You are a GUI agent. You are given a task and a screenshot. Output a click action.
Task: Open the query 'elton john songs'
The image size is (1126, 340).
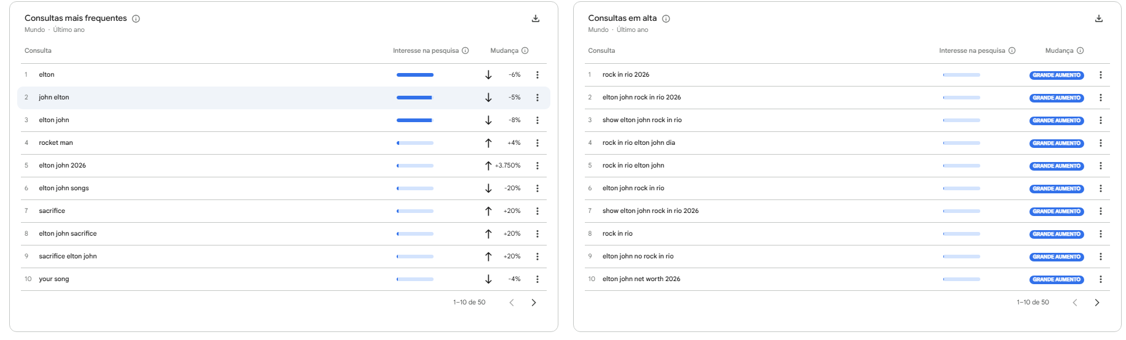pos(64,188)
